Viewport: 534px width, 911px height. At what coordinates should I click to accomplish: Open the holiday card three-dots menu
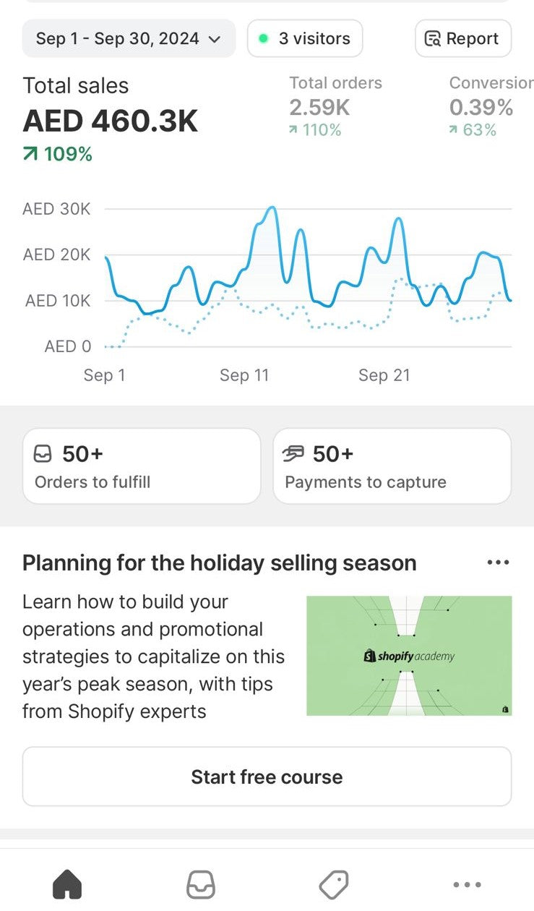498,563
